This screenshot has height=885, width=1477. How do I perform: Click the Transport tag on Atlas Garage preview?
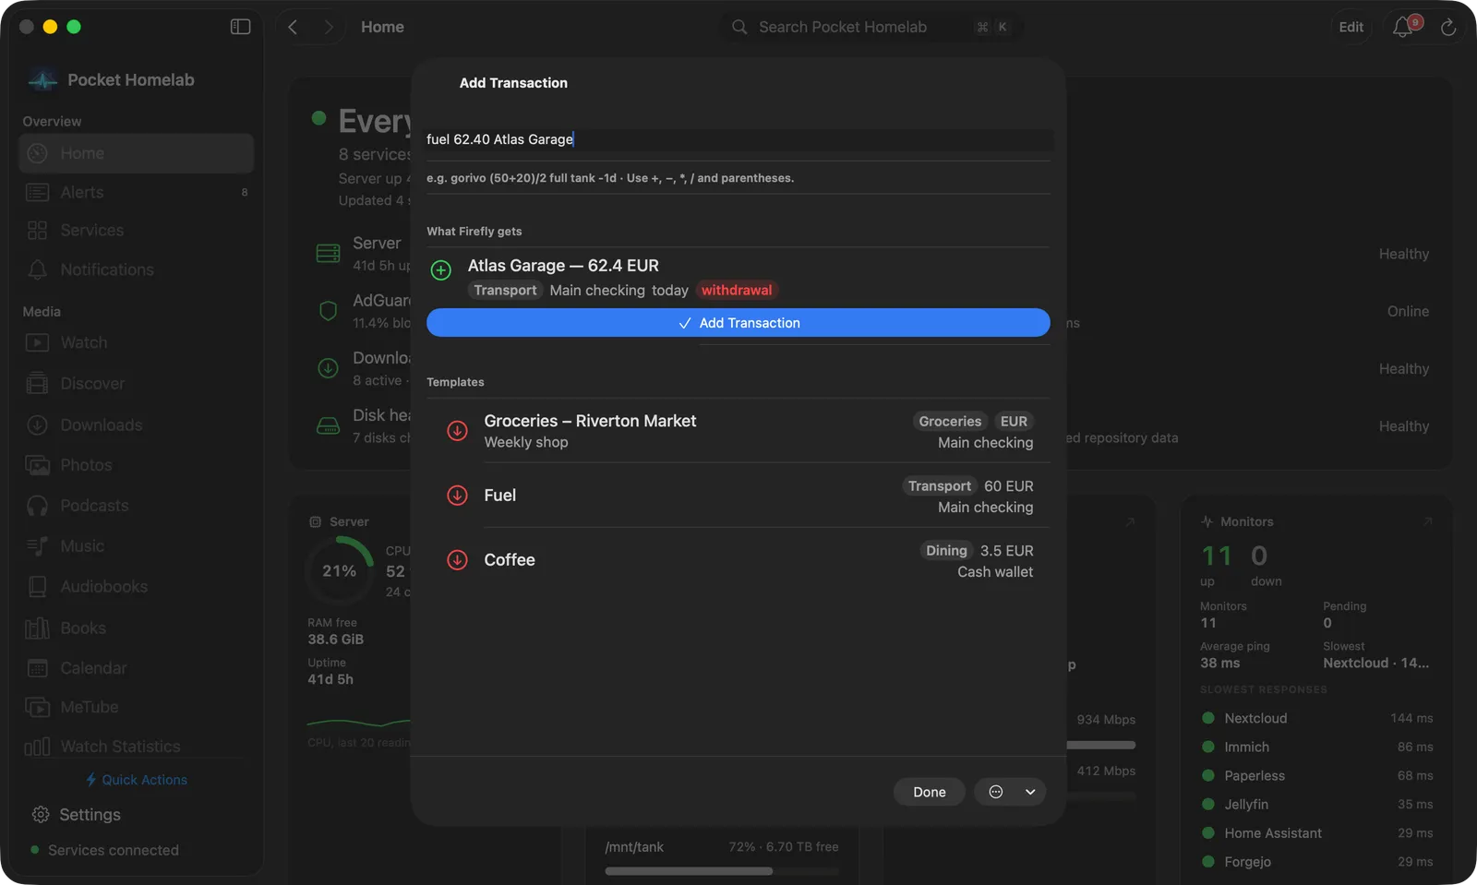tap(505, 290)
